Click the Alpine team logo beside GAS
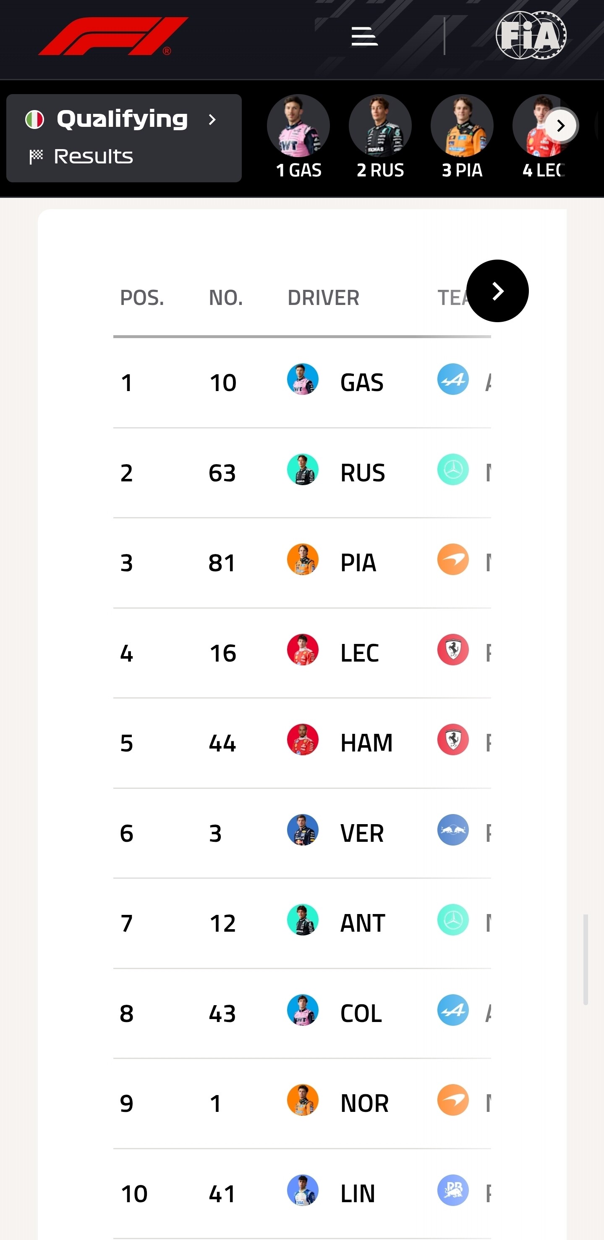 click(453, 379)
